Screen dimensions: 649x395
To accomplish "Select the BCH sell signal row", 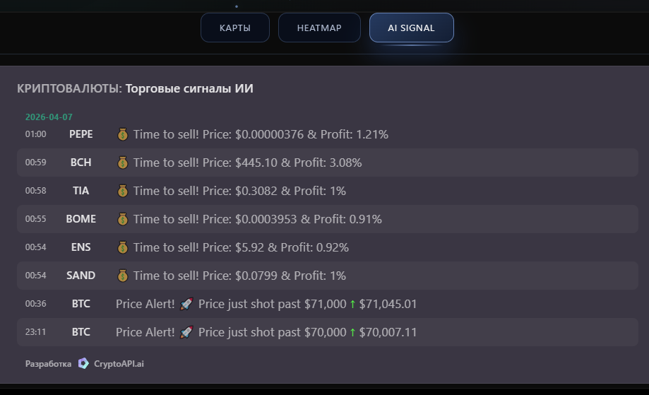I will tap(327, 163).
